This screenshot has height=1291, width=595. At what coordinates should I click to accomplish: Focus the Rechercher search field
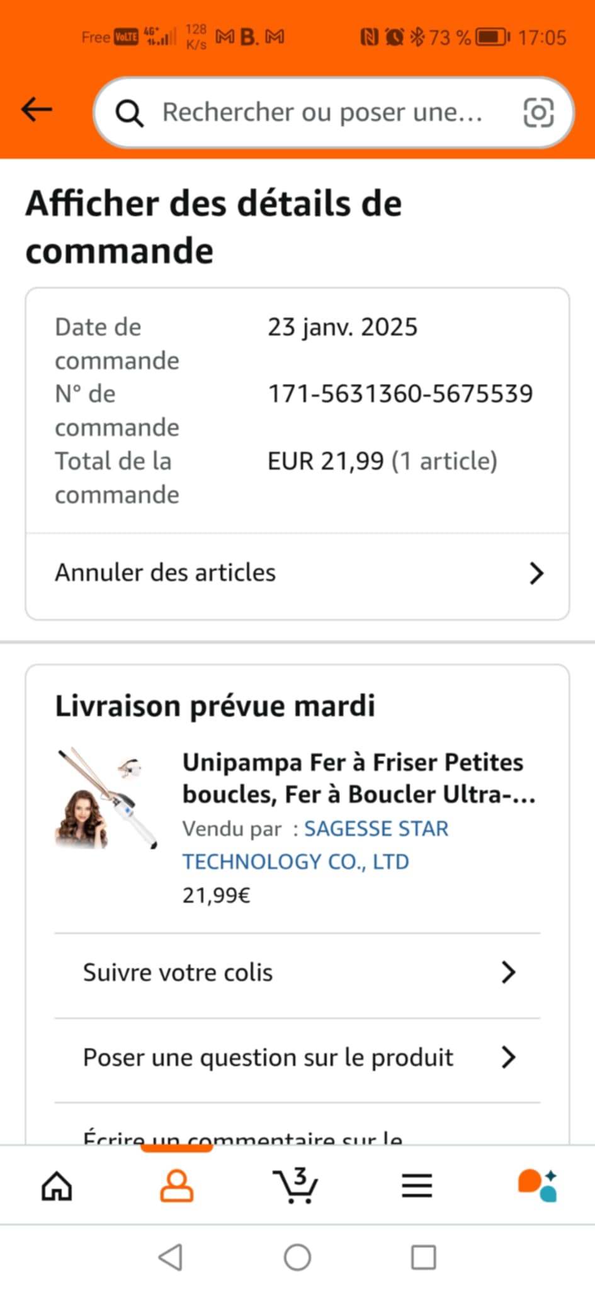pyautogui.click(x=322, y=113)
